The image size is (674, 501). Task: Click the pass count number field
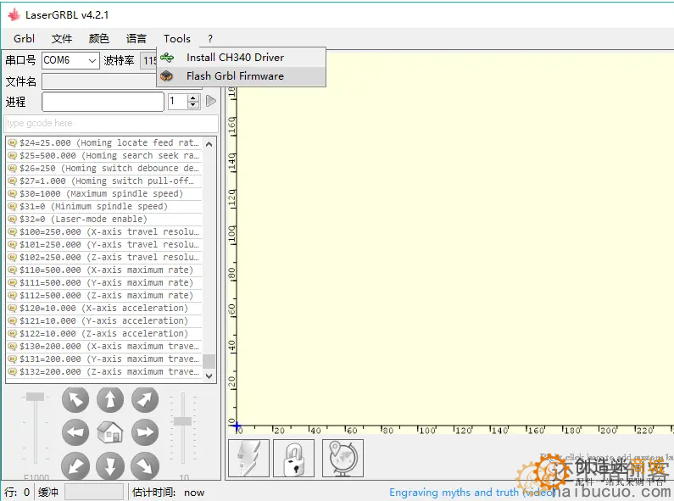point(178,102)
